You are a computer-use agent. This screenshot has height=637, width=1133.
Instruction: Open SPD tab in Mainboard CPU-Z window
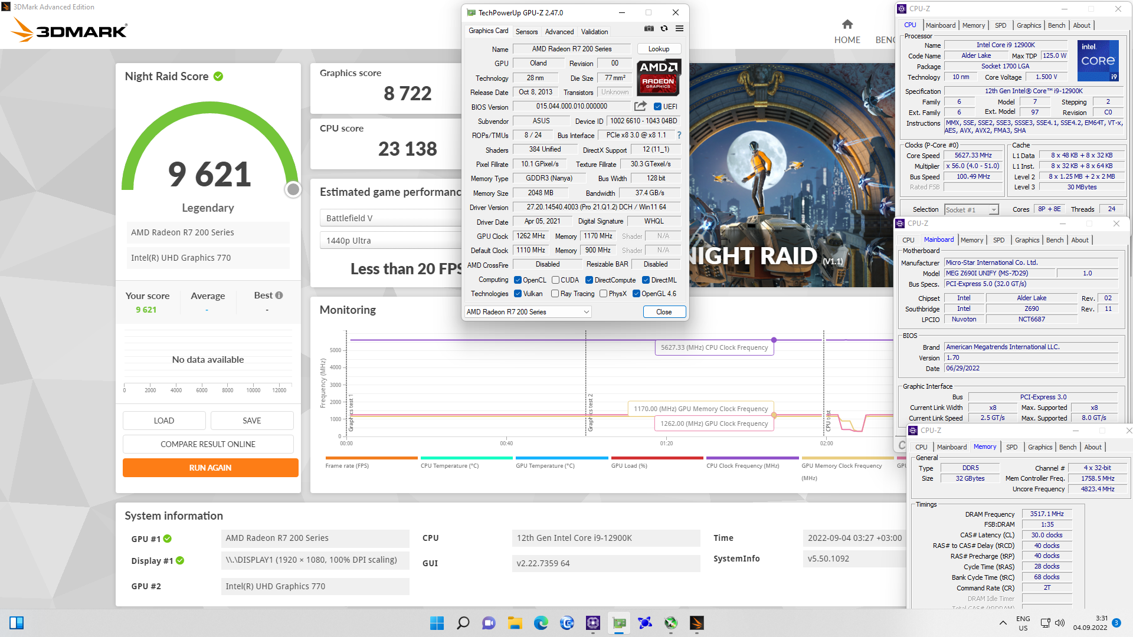point(998,240)
